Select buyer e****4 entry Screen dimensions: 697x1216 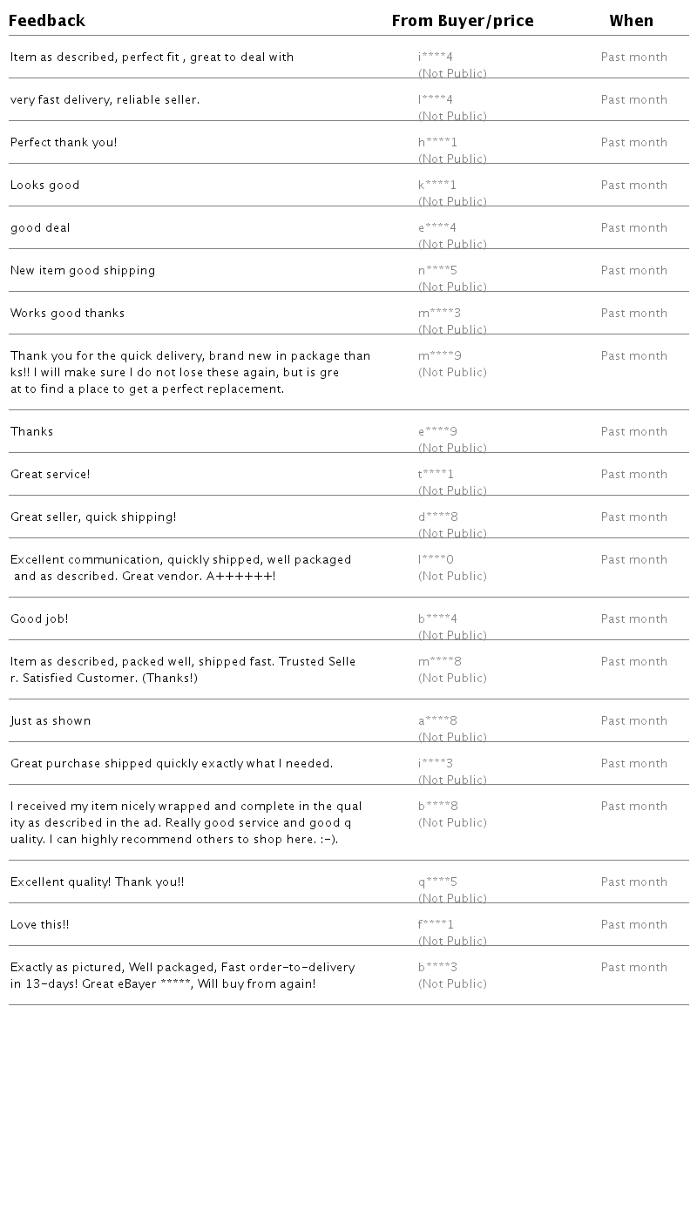[437, 228]
